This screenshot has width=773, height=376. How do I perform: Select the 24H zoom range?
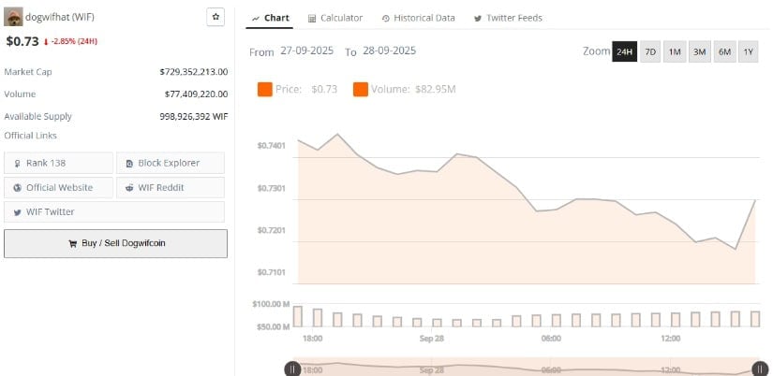click(624, 52)
